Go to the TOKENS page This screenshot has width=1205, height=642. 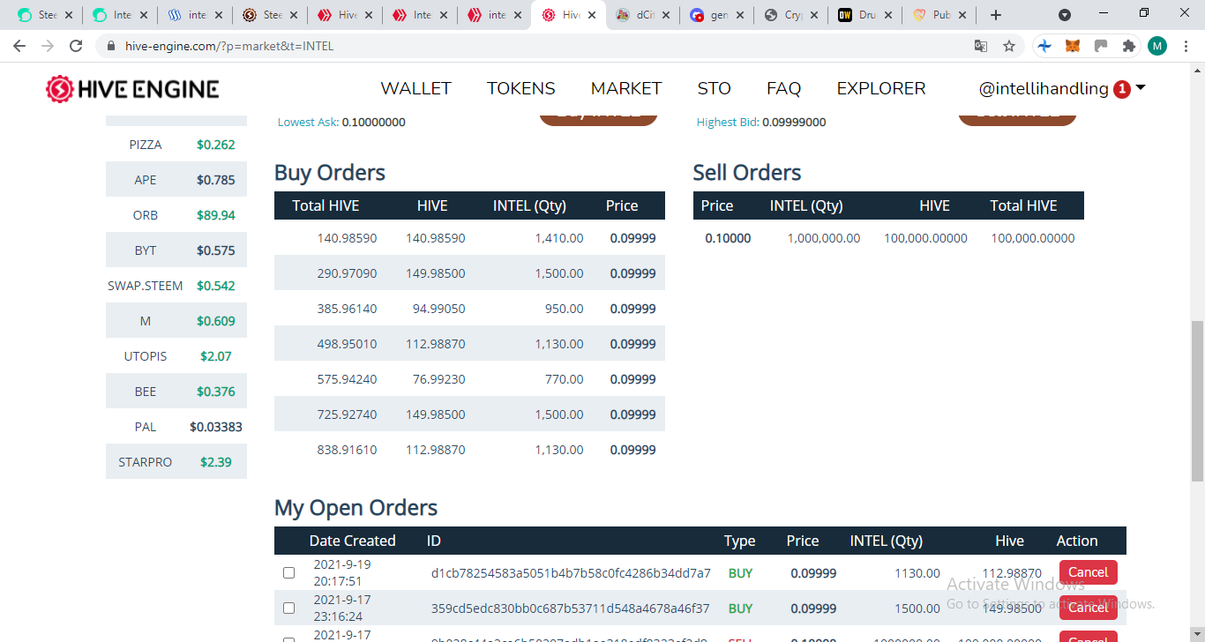[521, 88]
